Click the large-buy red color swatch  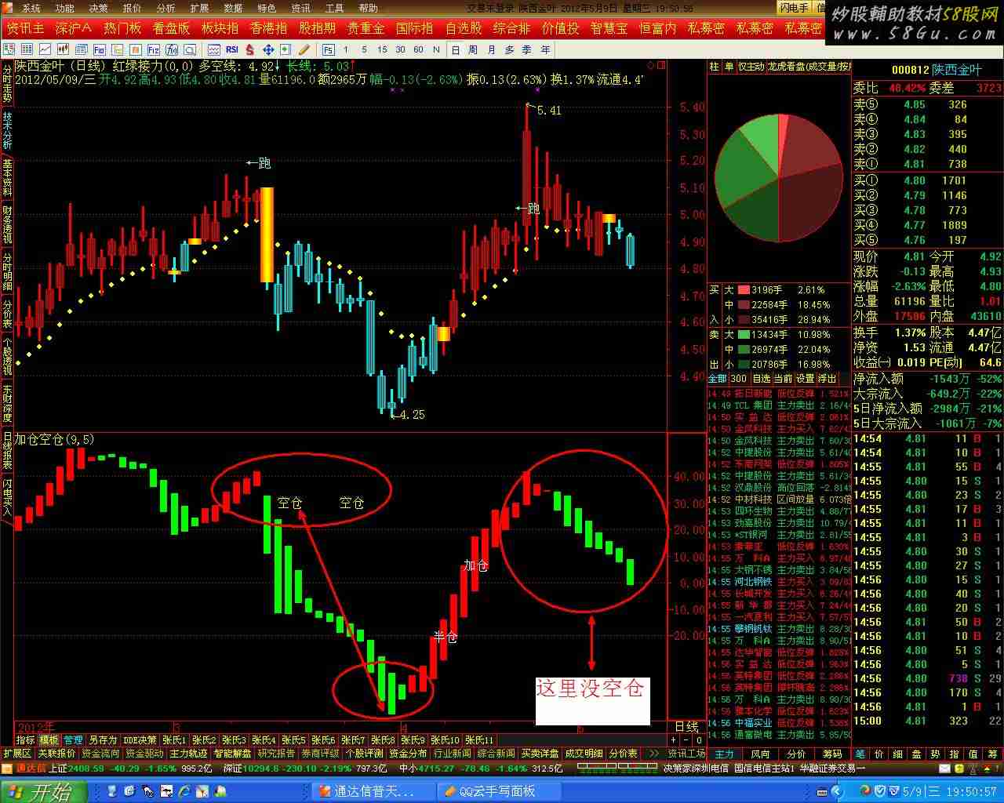click(x=744, y=290)
